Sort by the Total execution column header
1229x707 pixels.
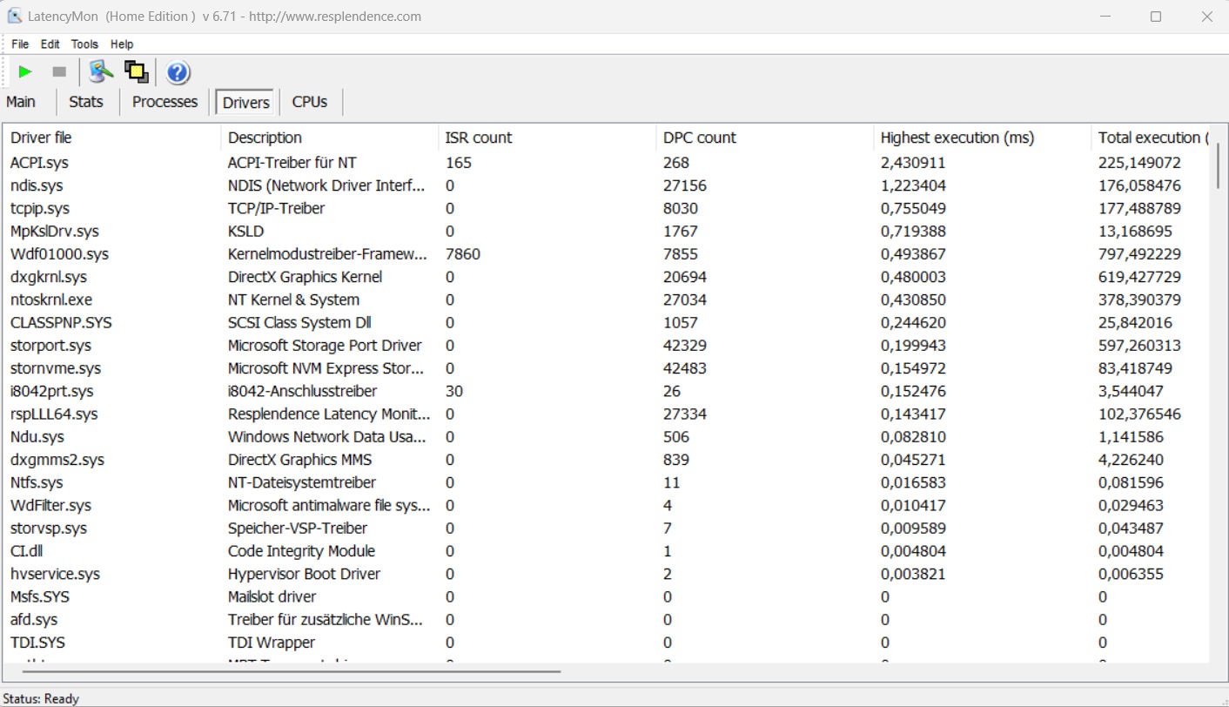[1151, 138]
